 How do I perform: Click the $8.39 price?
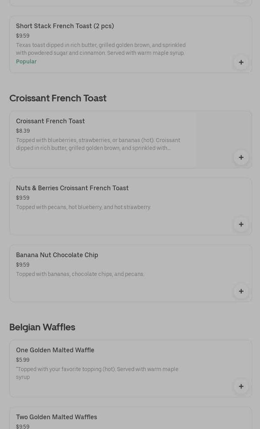coord(23,131)
